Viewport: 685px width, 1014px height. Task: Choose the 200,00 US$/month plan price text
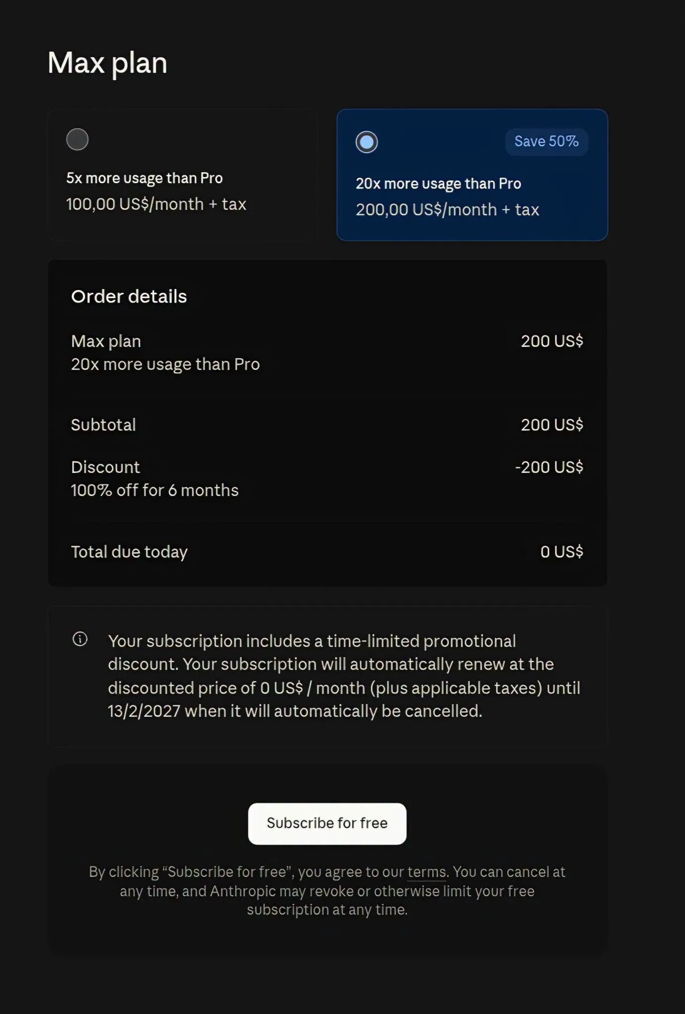point(447,210)
